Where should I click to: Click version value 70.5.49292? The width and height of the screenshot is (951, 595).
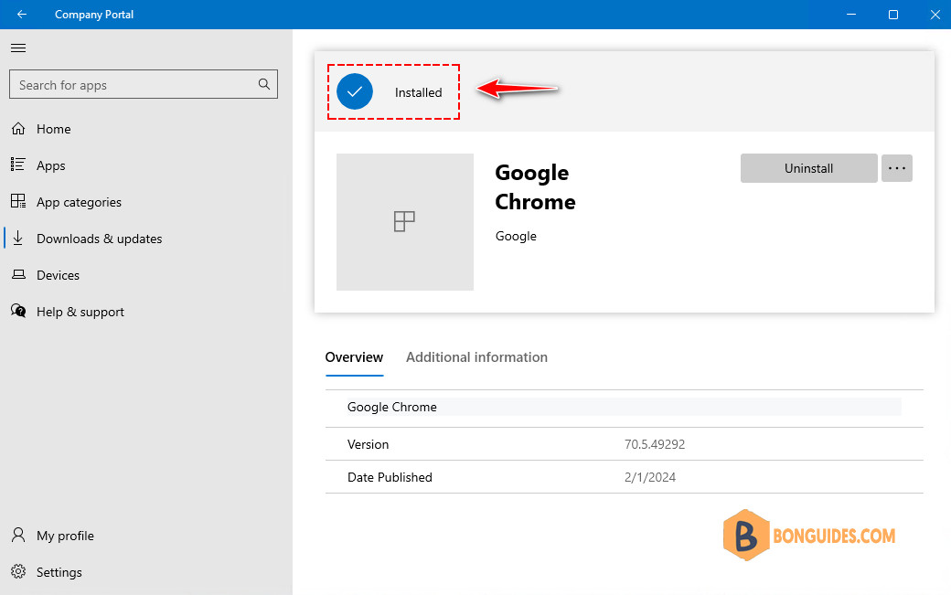pos(655,445)
